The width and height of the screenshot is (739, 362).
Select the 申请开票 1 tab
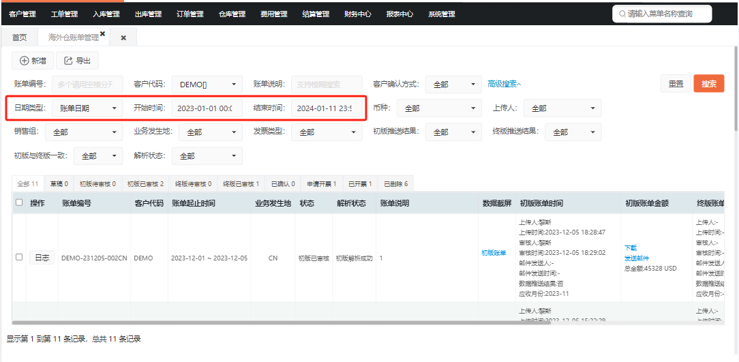pyautogui.click(x=321, y=184)
